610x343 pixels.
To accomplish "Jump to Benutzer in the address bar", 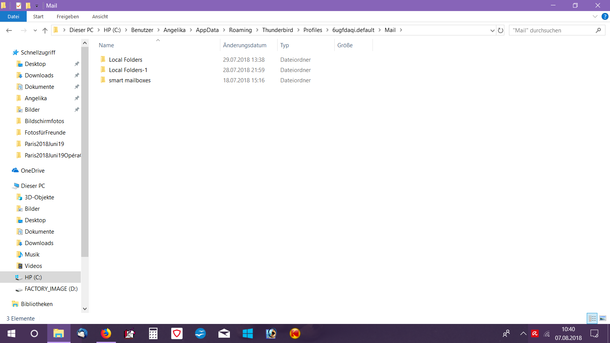I will click(x=142, y=30).
